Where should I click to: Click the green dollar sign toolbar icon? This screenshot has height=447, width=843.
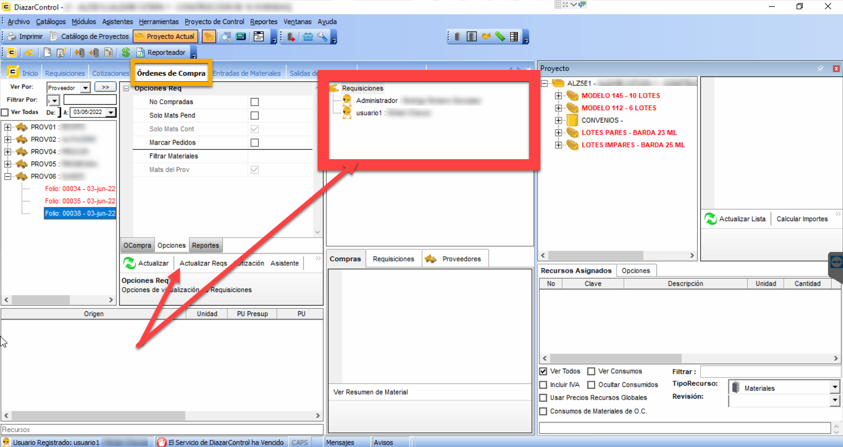[126, 53]
